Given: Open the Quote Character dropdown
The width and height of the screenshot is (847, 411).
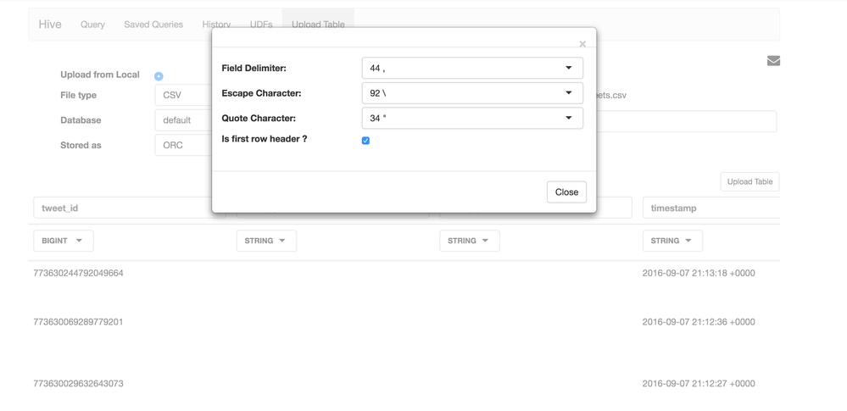Looking at the screenshot, I should click(x=472, y=119).
